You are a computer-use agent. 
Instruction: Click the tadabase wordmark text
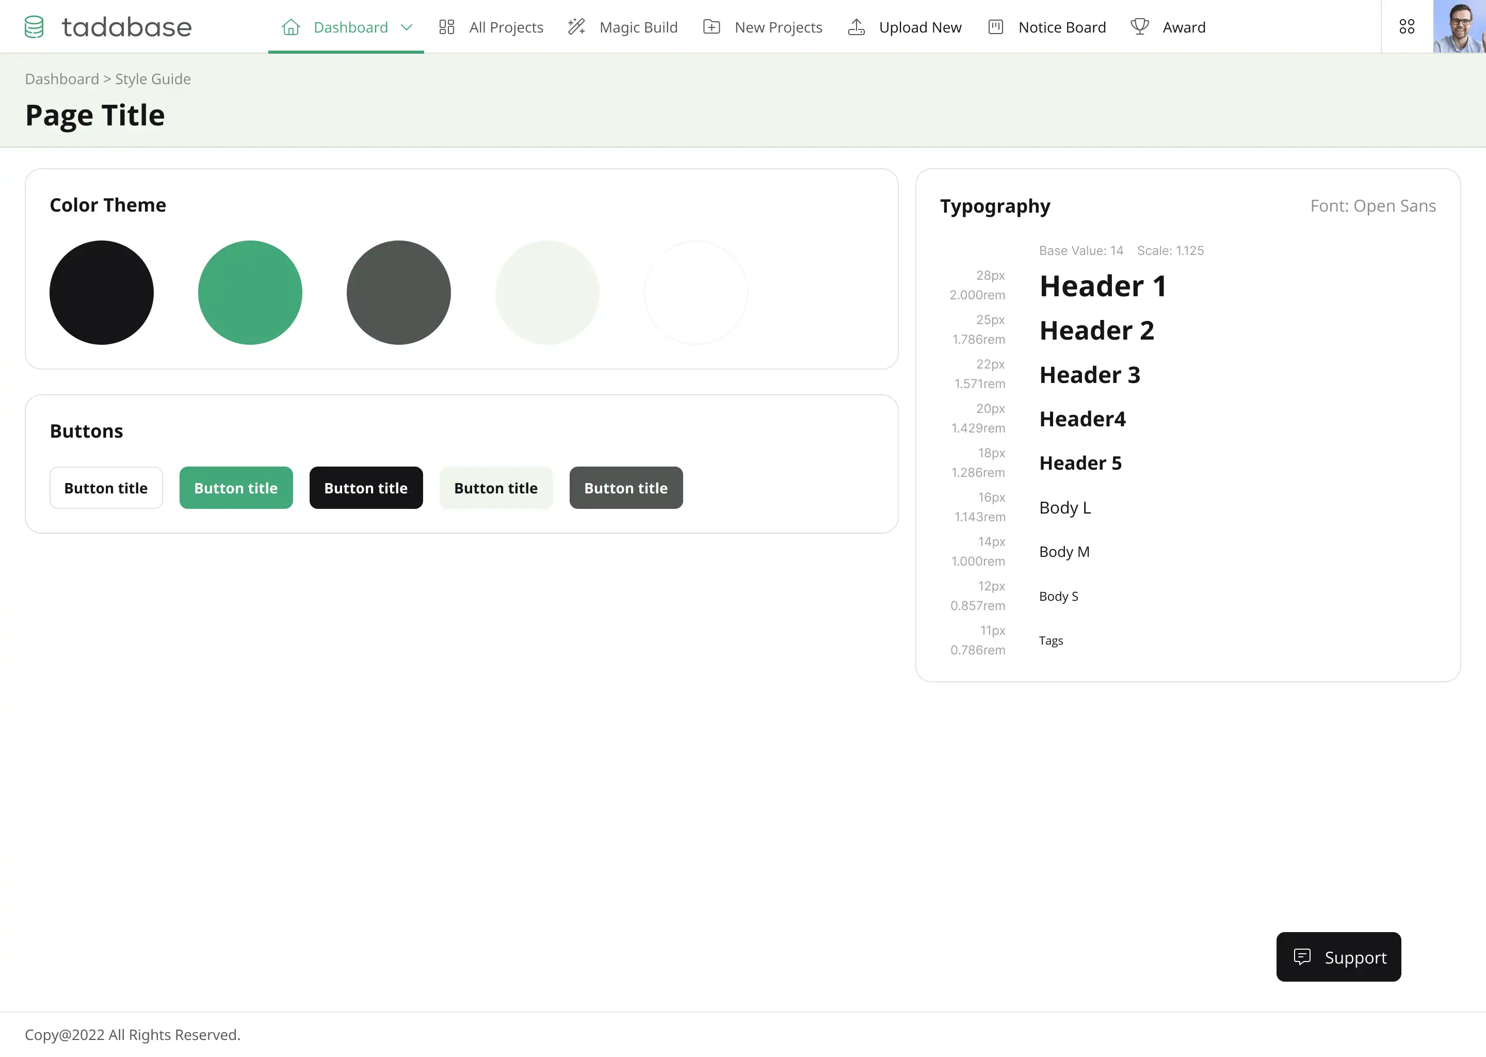(x=127, y=27)
